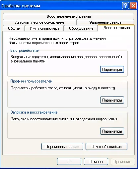This screenshot has width=138, height=169.
Task: Select the Дополнительно tab
Action: coord(116,28)
